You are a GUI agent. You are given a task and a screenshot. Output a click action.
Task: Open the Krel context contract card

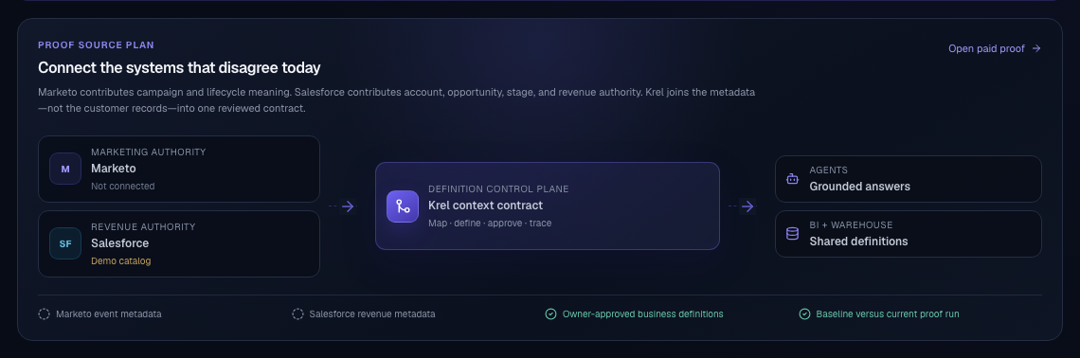[547, 206]
